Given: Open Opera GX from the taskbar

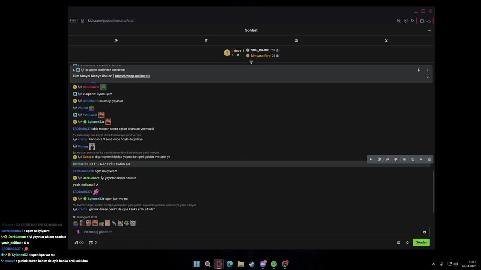Looking at the screenshot, I should [219, 264].
